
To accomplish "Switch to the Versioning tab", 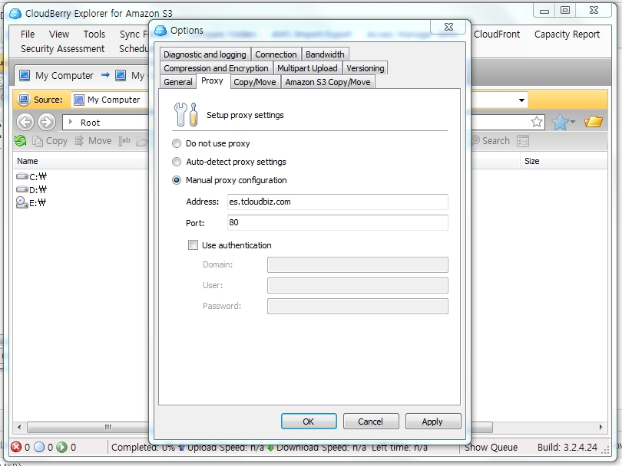I will coord(366,68).
